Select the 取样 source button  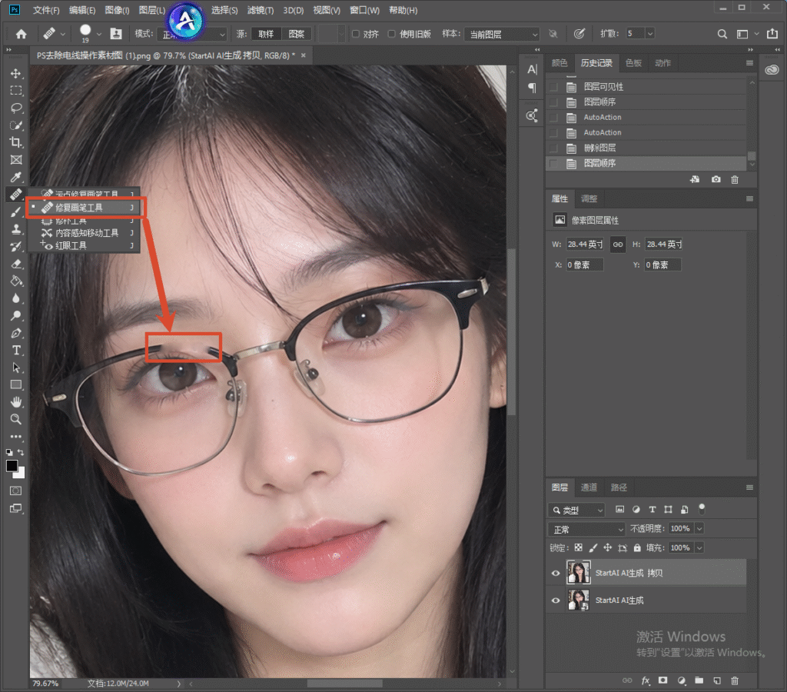tap(266, 34)
